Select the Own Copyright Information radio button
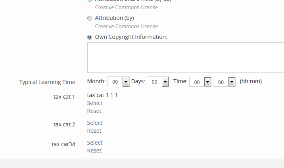This screenshot has width=284, height=168. click(x=90, y=37)
